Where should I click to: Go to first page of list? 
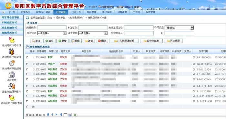tap(48, 114)
